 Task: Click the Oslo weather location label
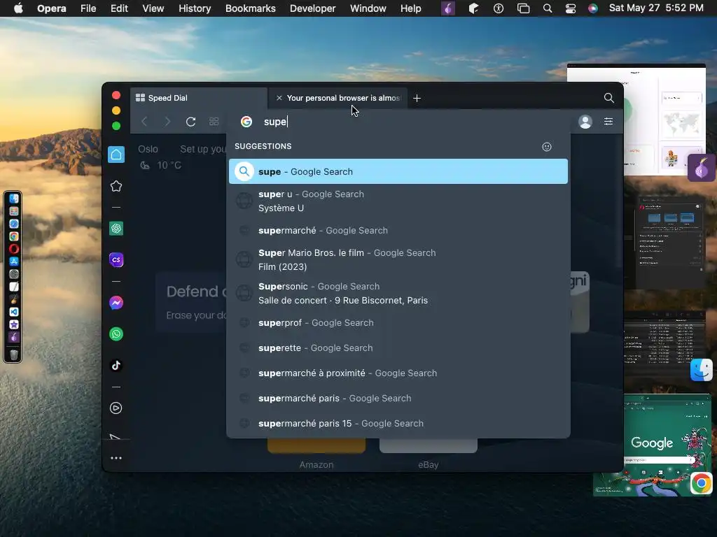tap(148, 150)
